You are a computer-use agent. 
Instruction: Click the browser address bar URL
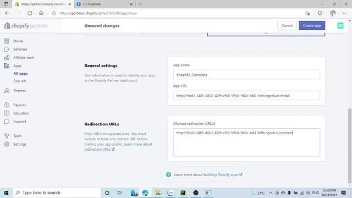click(98, 13)
